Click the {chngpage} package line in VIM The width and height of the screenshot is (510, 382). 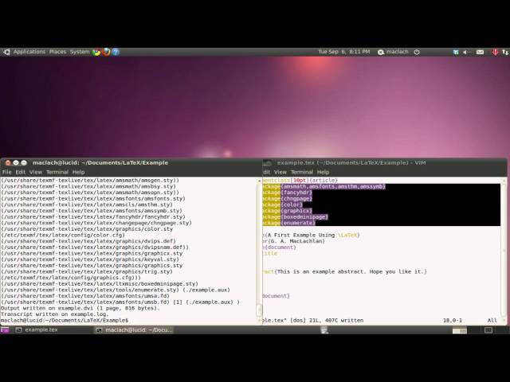(287, 198)
